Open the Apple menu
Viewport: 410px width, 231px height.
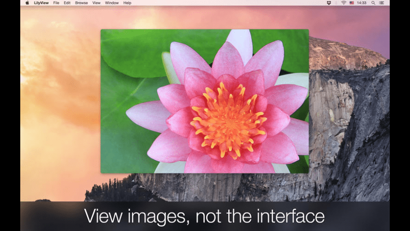point(27,3)
